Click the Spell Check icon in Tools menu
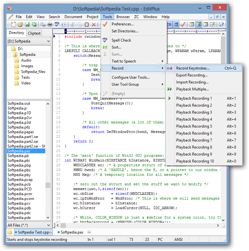 tap(105, 40)
